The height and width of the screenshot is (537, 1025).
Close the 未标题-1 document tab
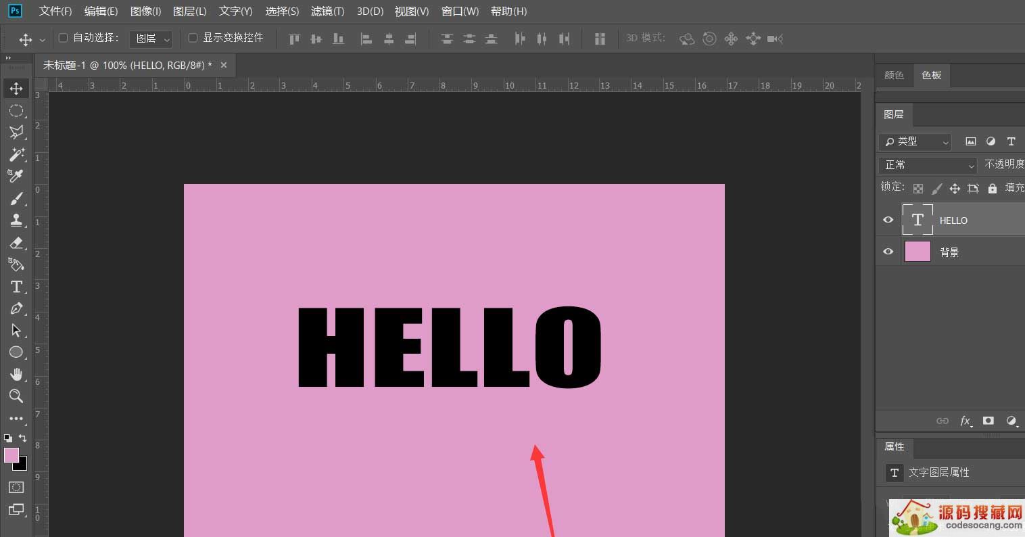pos(224,65)
